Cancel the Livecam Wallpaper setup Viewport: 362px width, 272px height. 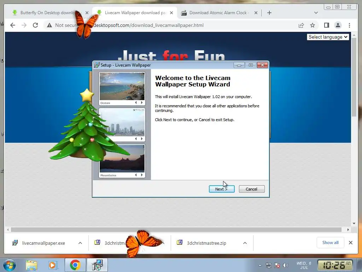click(252, 189)
